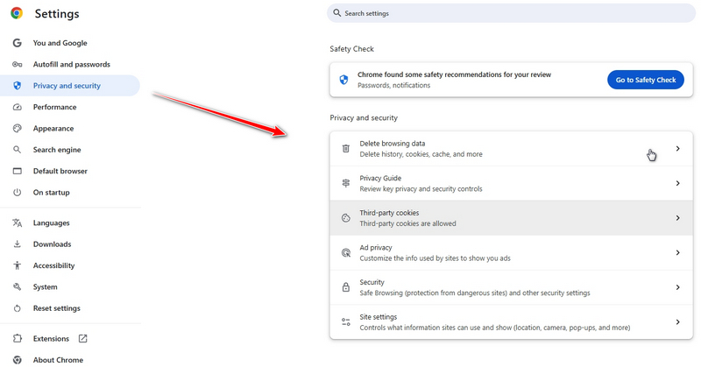Open the Search engine settings section
This screenshot has width=701, height=367.
(57, 150)
